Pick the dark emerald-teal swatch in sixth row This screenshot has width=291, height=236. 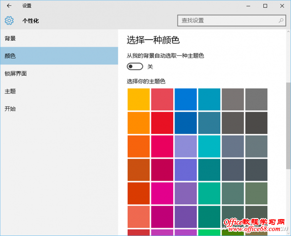click(x=210, y=217)
